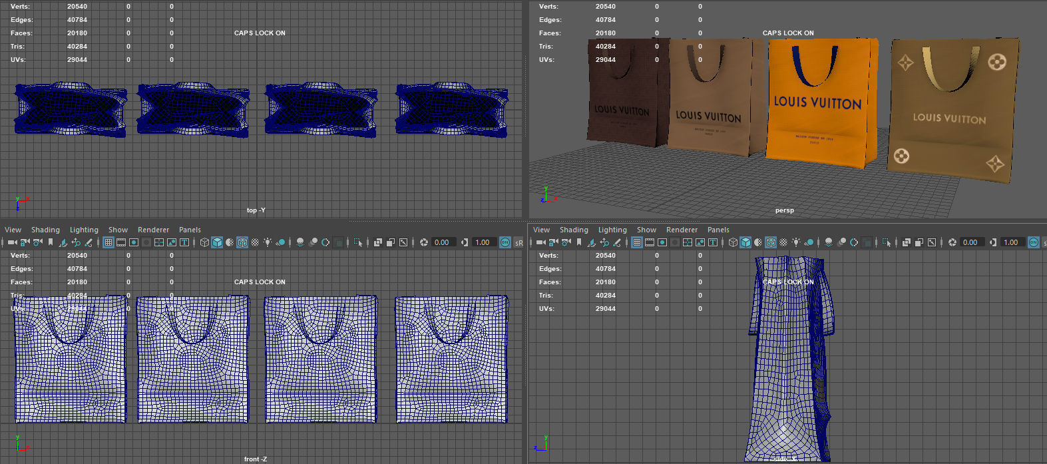The image size is (1047, 464).
Task: Open sR color space dropdown in front panel
Action: click(519, 242)
